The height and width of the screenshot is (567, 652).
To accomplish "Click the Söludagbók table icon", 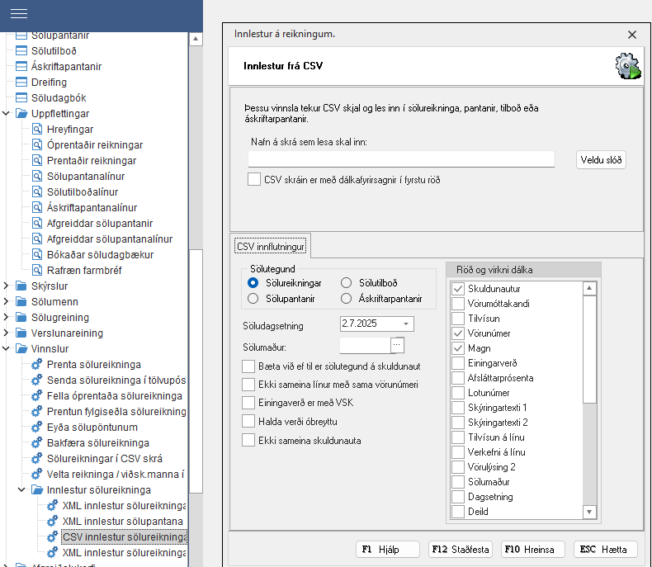I will click(x=21, y=97).
